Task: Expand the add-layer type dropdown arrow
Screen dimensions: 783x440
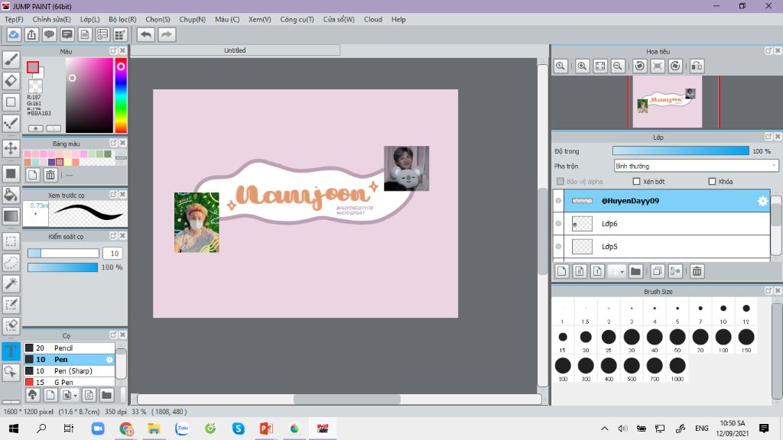Action: pos(622,271)
